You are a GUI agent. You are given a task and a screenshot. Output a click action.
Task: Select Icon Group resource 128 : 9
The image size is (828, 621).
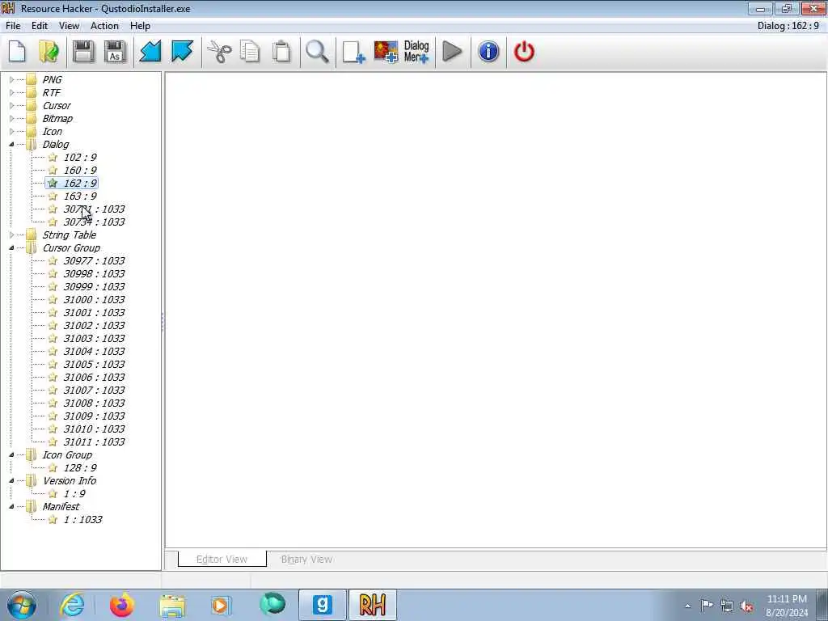80,468
